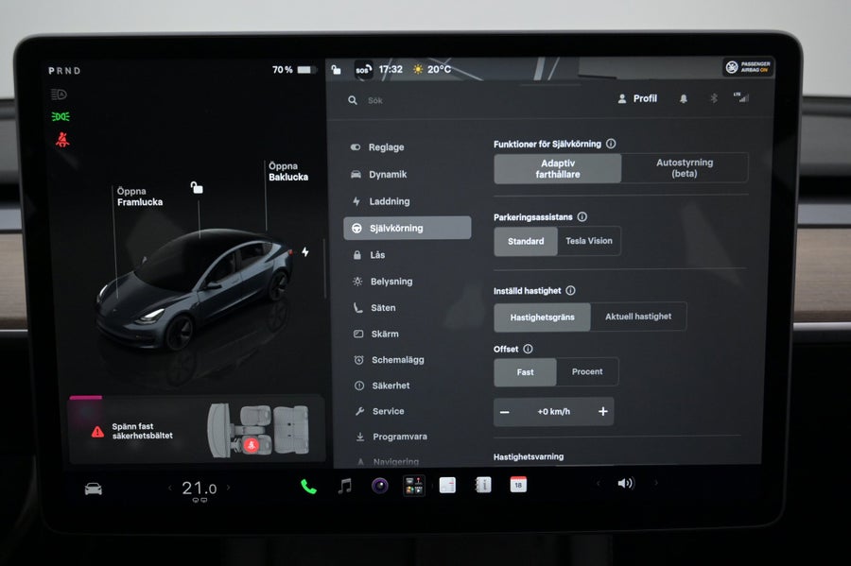Tap the passenger airbag indicator
Image resolution: width=851 pixels, height=566 pixels.
pos(750,67)
